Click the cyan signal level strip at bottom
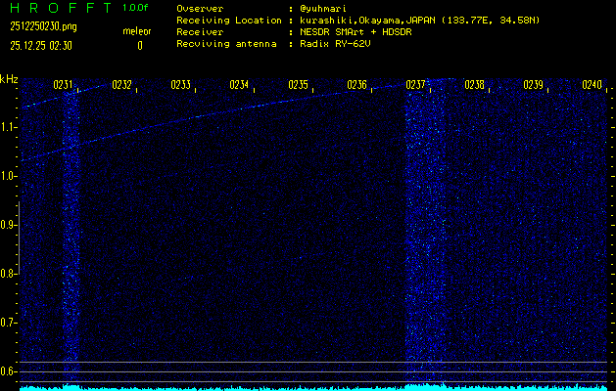 pos(308,387)
